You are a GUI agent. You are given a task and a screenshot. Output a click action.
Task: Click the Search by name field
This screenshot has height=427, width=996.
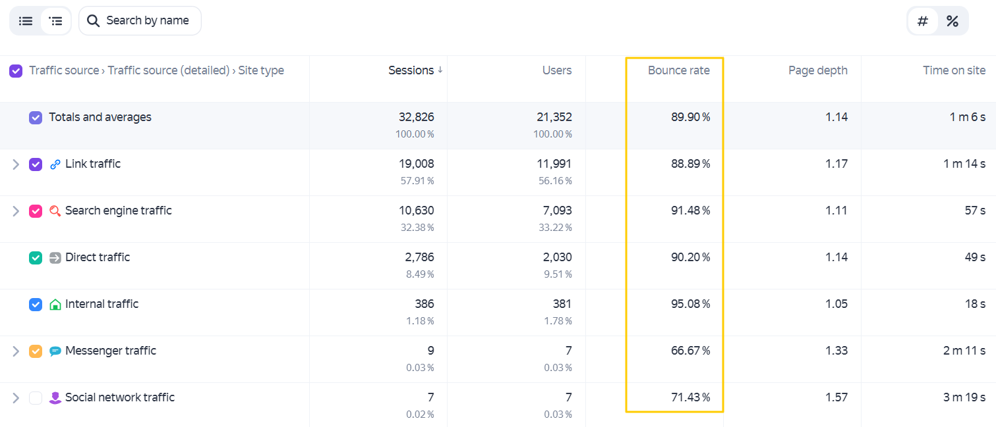[x=140, y=21]
